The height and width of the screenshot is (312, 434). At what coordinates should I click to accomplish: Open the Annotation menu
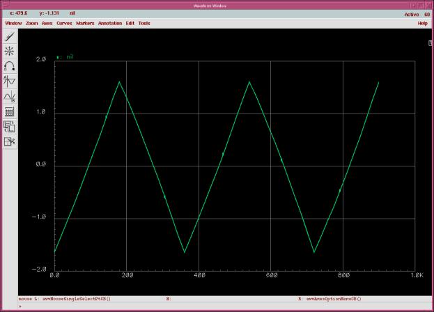coord(110,23)
